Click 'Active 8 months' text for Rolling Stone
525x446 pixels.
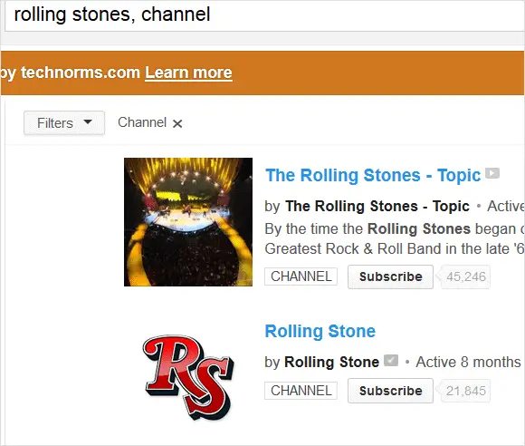(468, 363)
